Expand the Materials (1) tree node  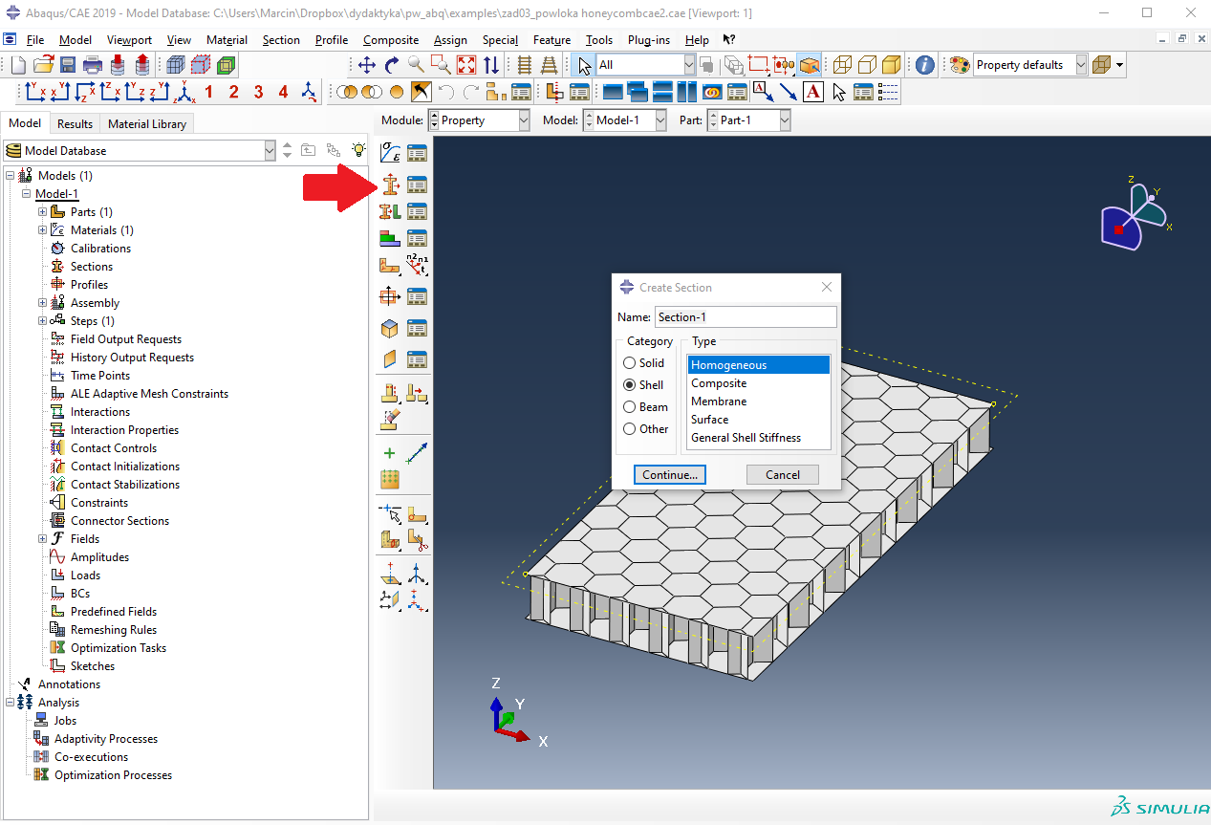pyautogui.click(x=42, y=230)
